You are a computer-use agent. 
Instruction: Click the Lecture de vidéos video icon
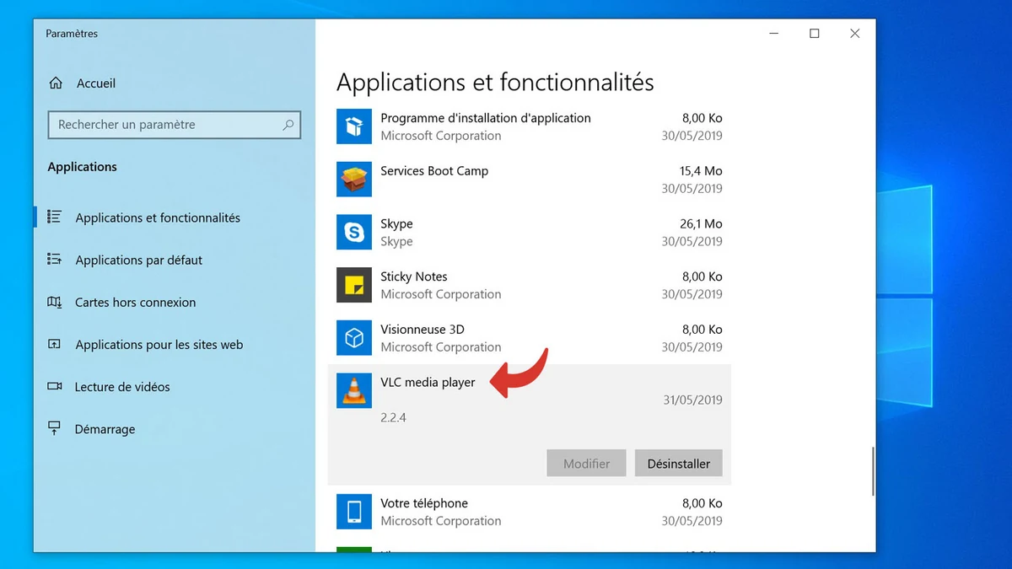click(54, 386)
